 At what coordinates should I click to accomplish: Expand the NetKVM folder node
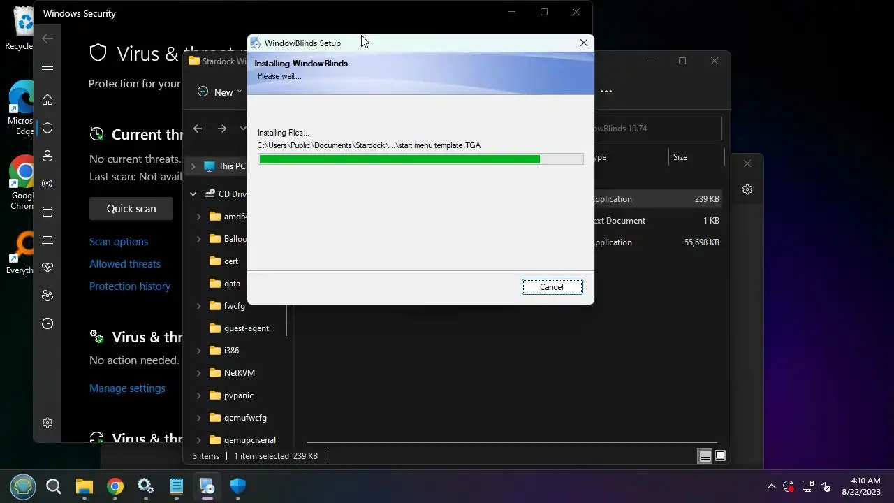point(199,373)
